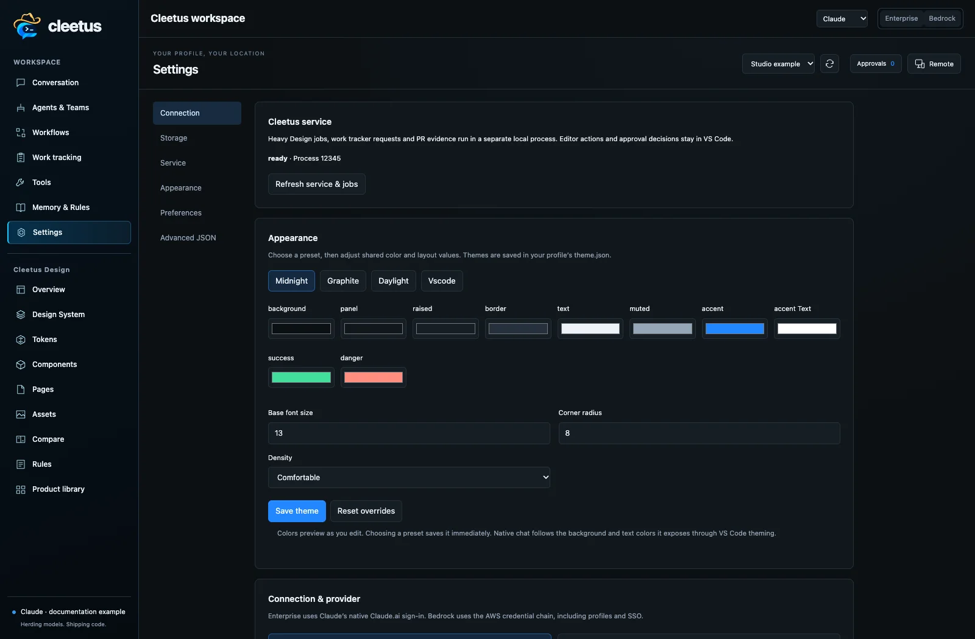Click the Agents & Teams sidebar icon
This screenshot has width=975, height=639.
pyautogui.click(x=21, y=108)
